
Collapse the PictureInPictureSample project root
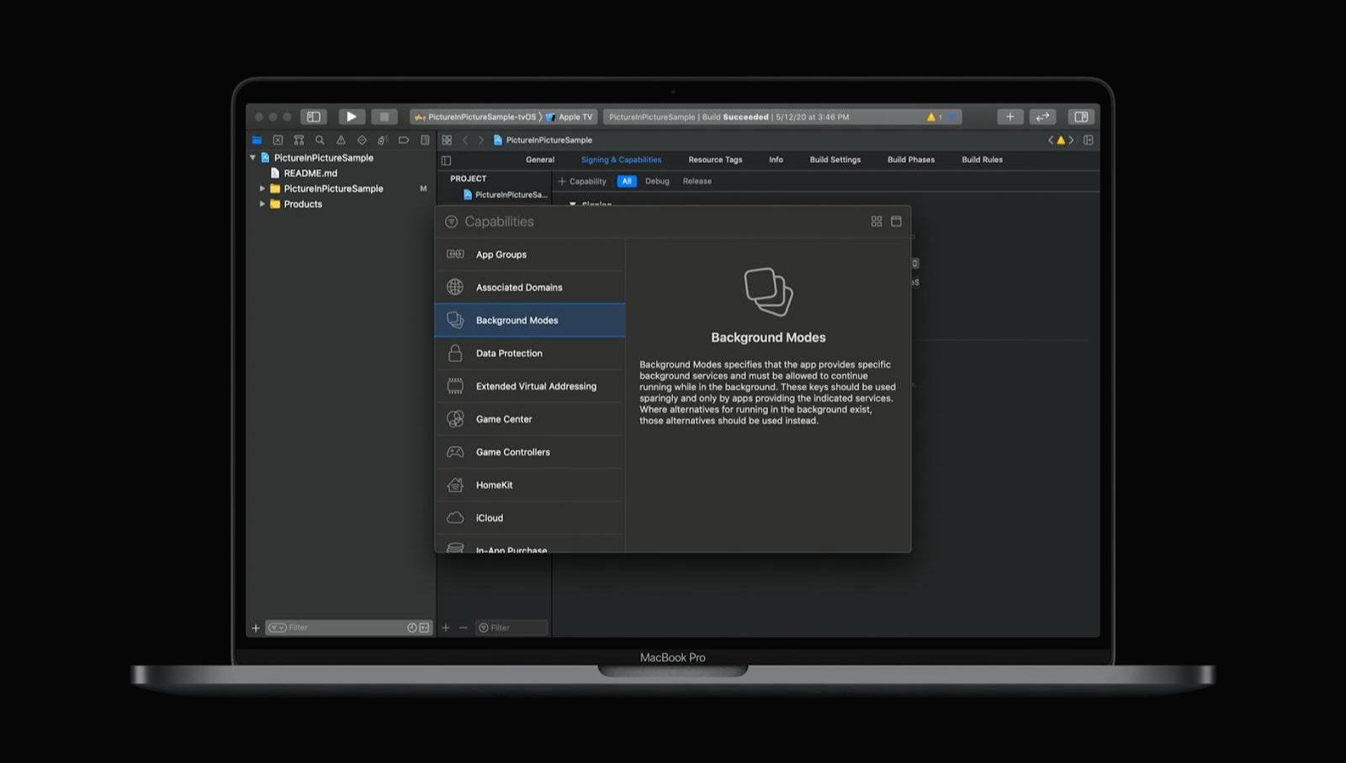252,158
